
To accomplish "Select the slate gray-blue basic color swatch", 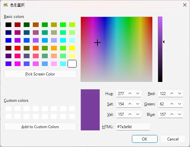I will (27, 56).
